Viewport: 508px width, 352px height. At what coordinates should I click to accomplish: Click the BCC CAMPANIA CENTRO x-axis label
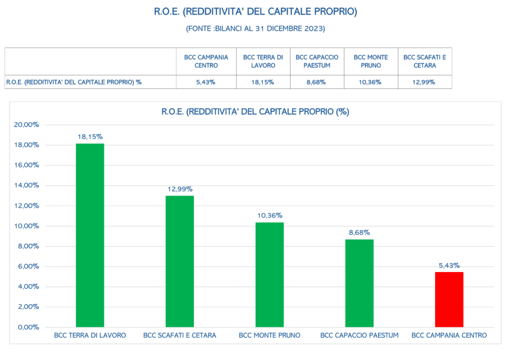pyautogui.click(x=449, y=336)
